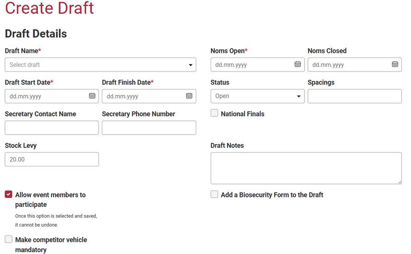
Task: Toggle Allow event members to participate checkbox
Action: point(9,195)
